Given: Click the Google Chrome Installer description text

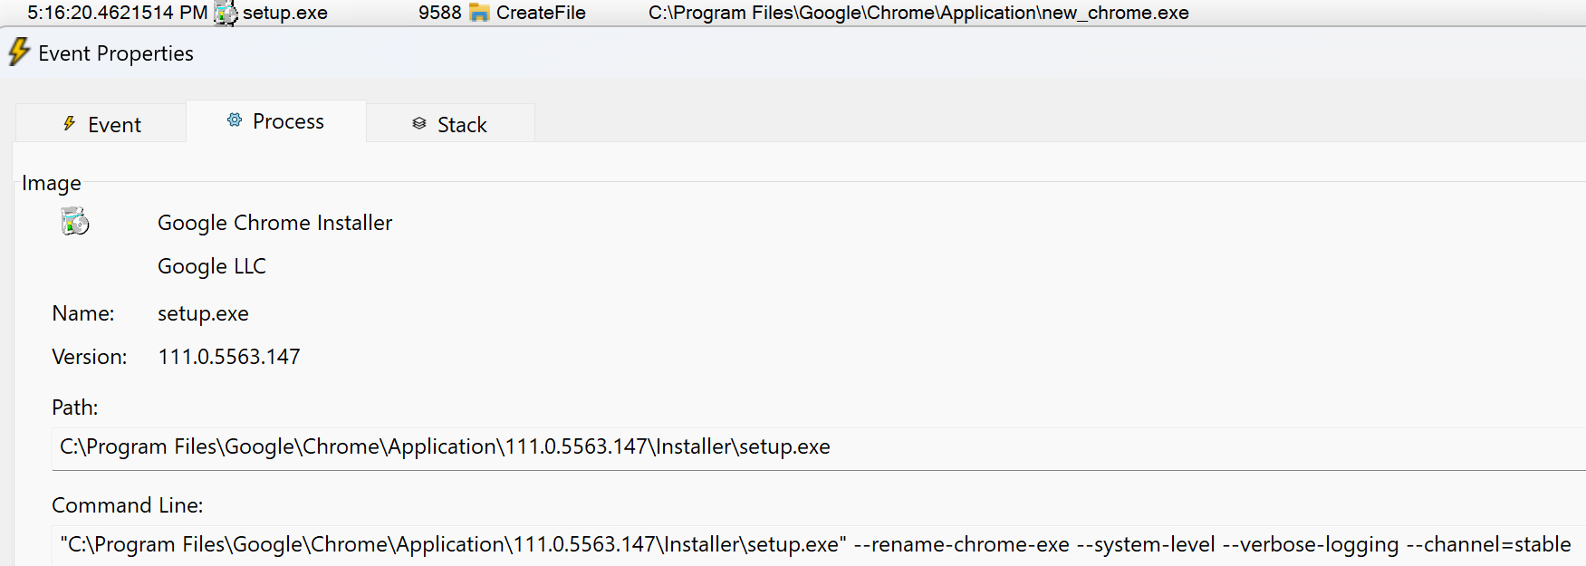Looking at the screenshot, I should 274,223.
